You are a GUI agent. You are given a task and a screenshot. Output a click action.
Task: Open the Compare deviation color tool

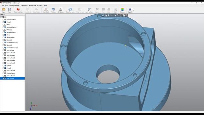coord(122,9)
